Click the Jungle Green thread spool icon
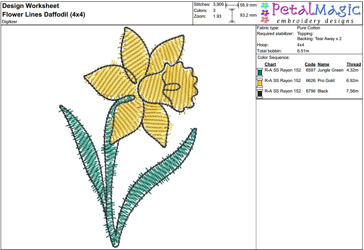This screenshot has height=250, width=364. 260,72
